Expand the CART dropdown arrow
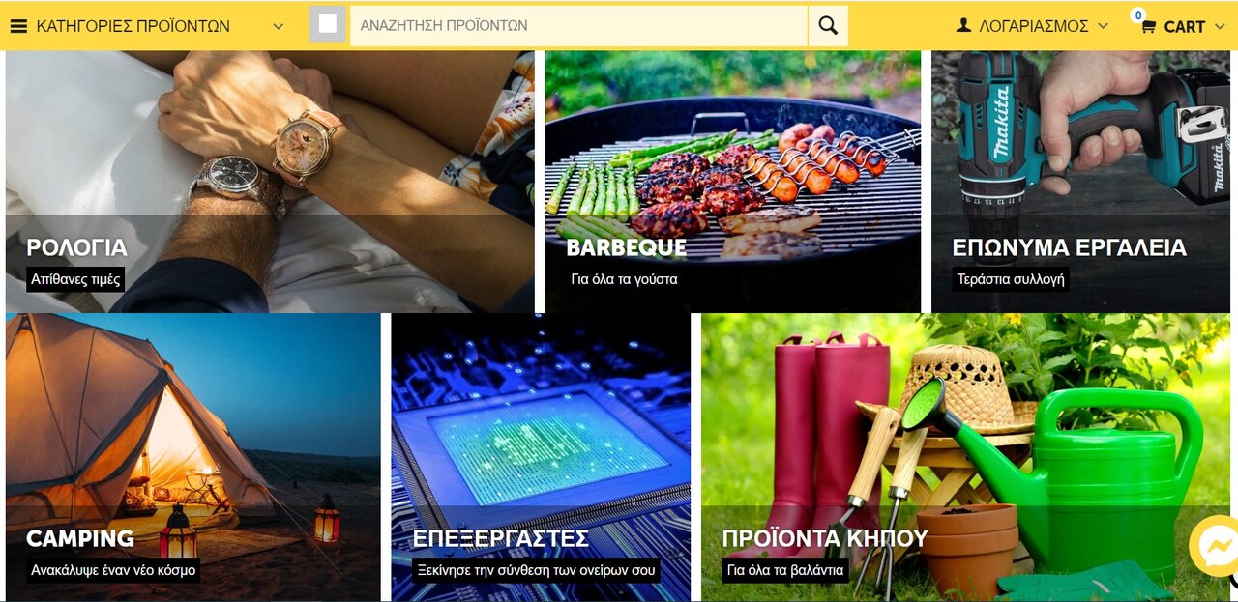The height and width of the screenshot is (602, 1238). [1219, 27]
